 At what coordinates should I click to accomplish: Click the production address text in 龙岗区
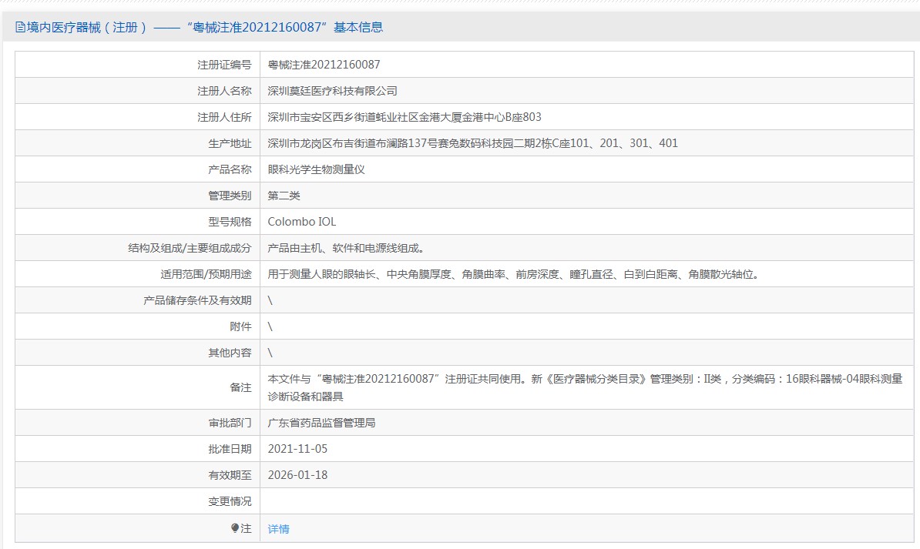[x=472, y=143]
